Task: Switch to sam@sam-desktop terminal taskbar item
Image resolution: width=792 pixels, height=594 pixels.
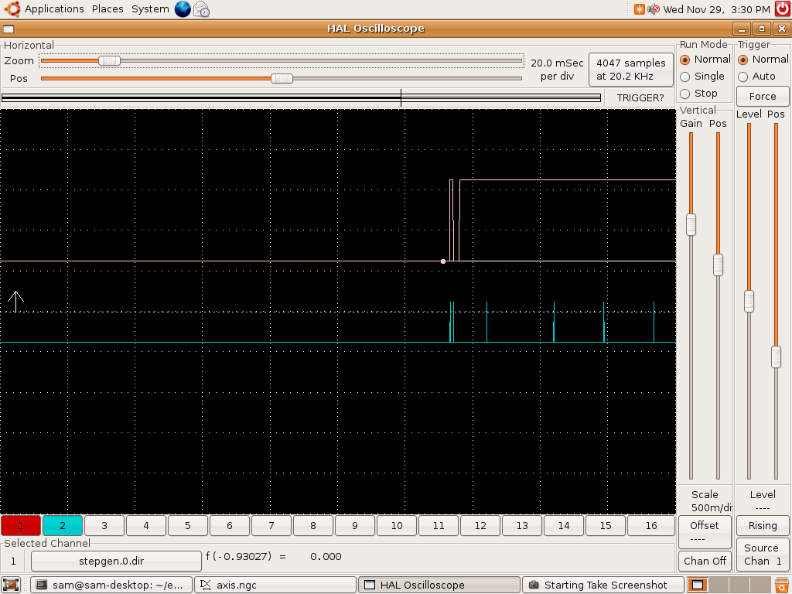Action: point(111,585)
